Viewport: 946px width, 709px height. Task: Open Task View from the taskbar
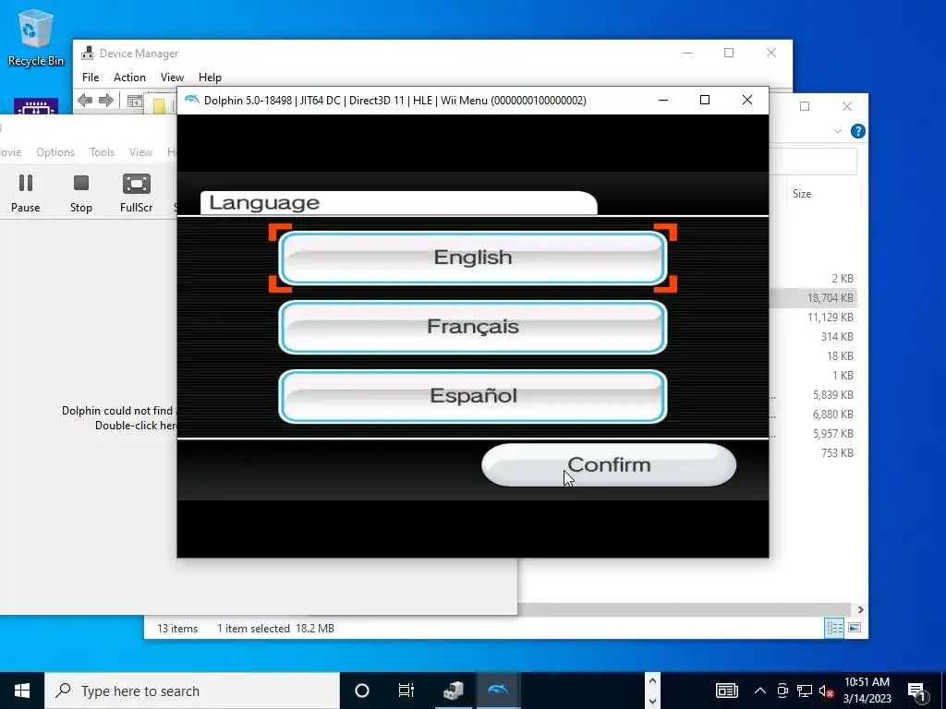coord(406,691)
